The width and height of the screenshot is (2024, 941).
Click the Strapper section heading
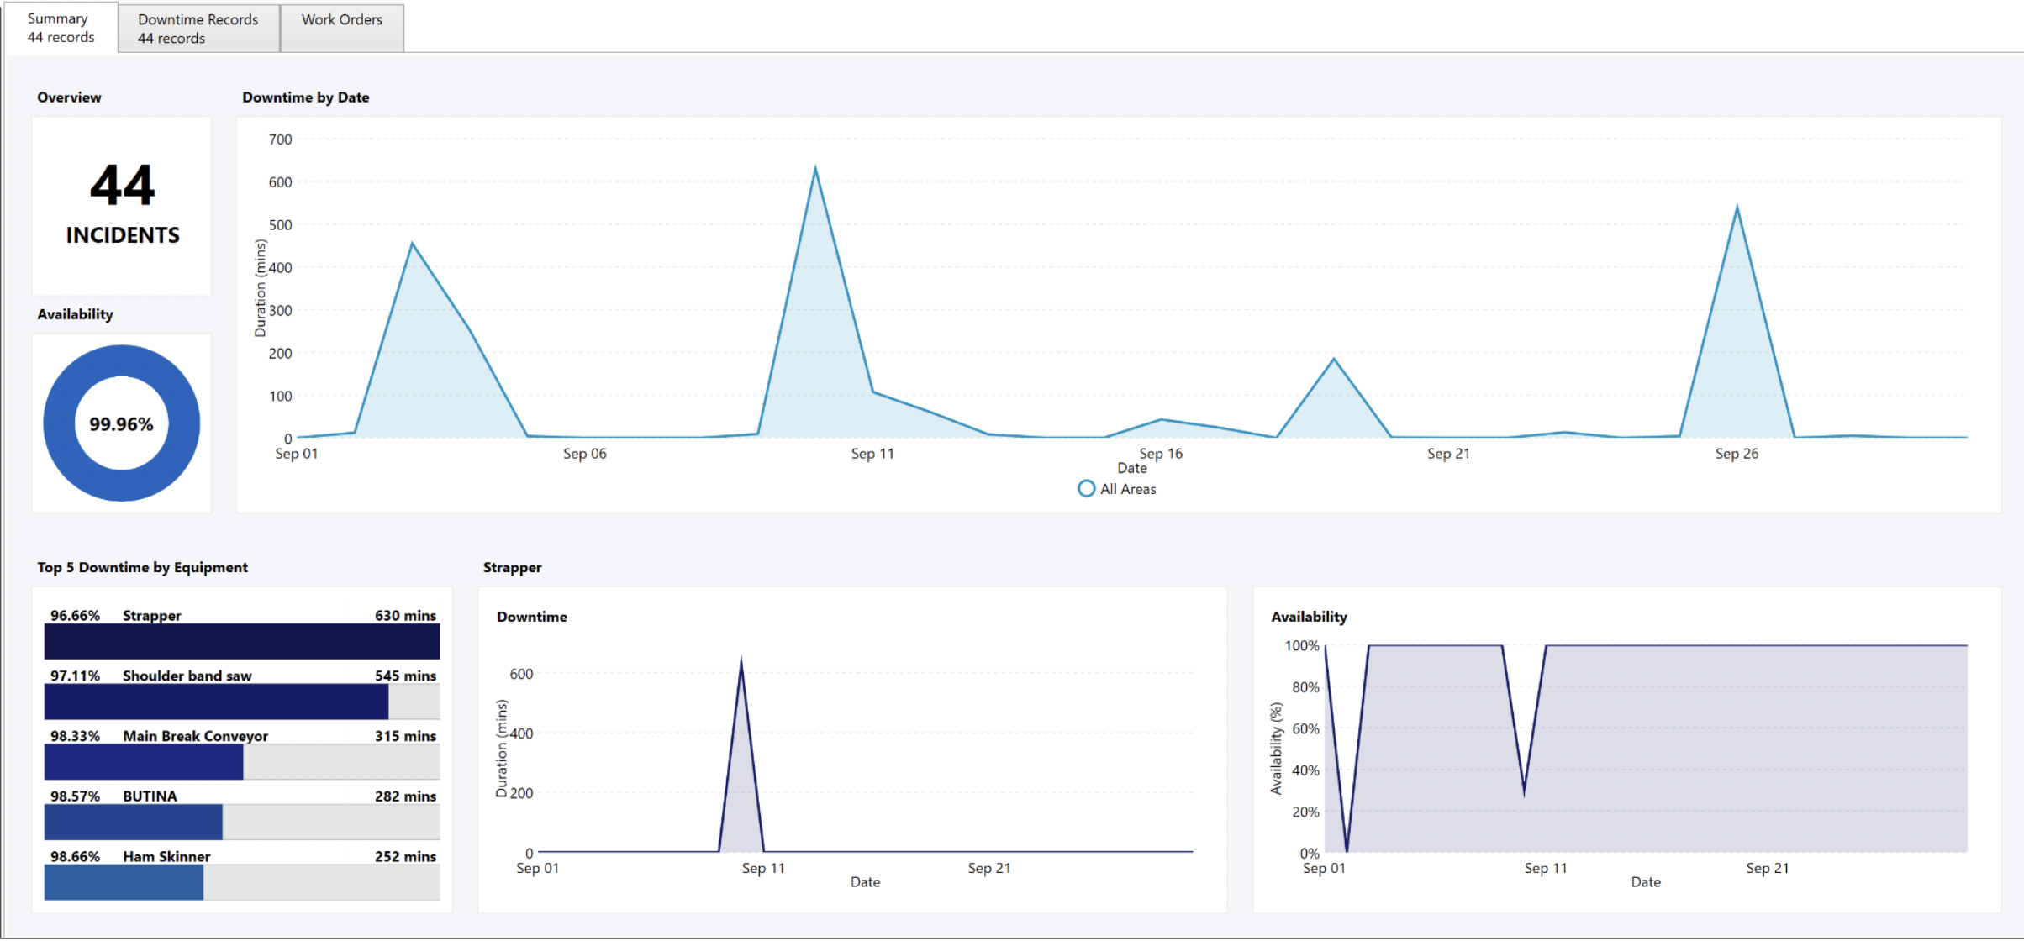click(512, 567)
